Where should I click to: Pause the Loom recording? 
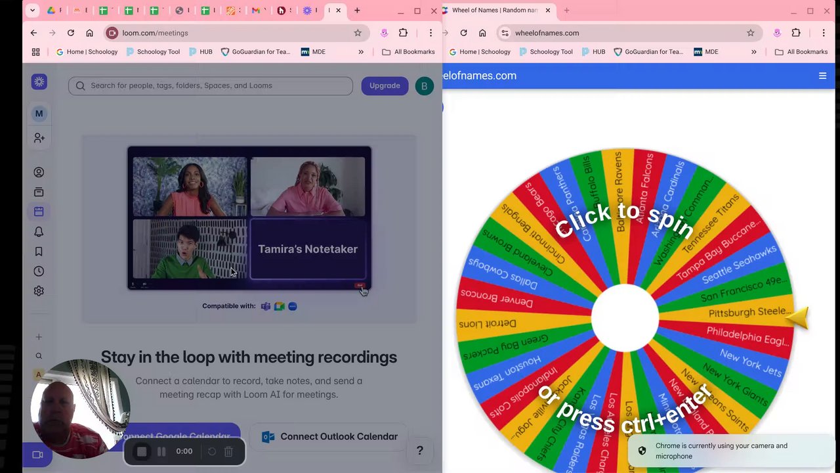click(x=161, y=451)
